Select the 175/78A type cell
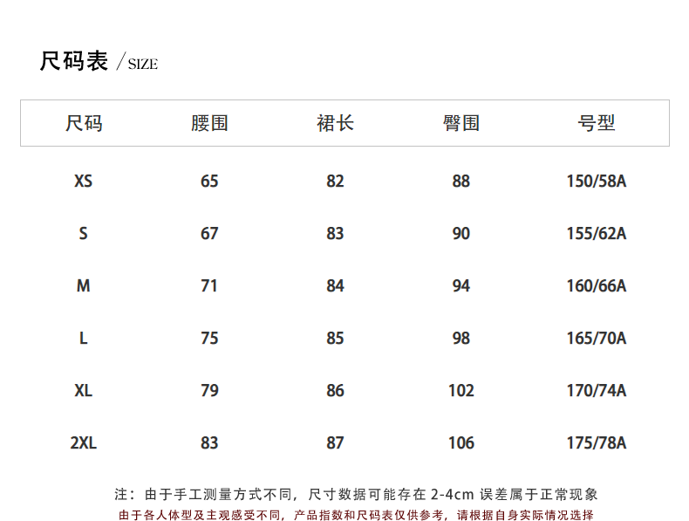 point(597,443)
